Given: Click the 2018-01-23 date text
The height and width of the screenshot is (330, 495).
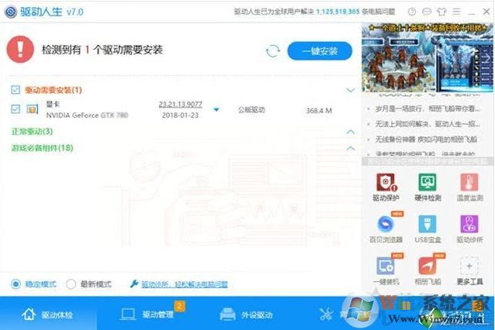Looking at the screenshot, I should pyautogui.click(x=180, y=115).
